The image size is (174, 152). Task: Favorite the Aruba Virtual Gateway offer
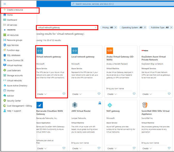click(x=134, y=94)
